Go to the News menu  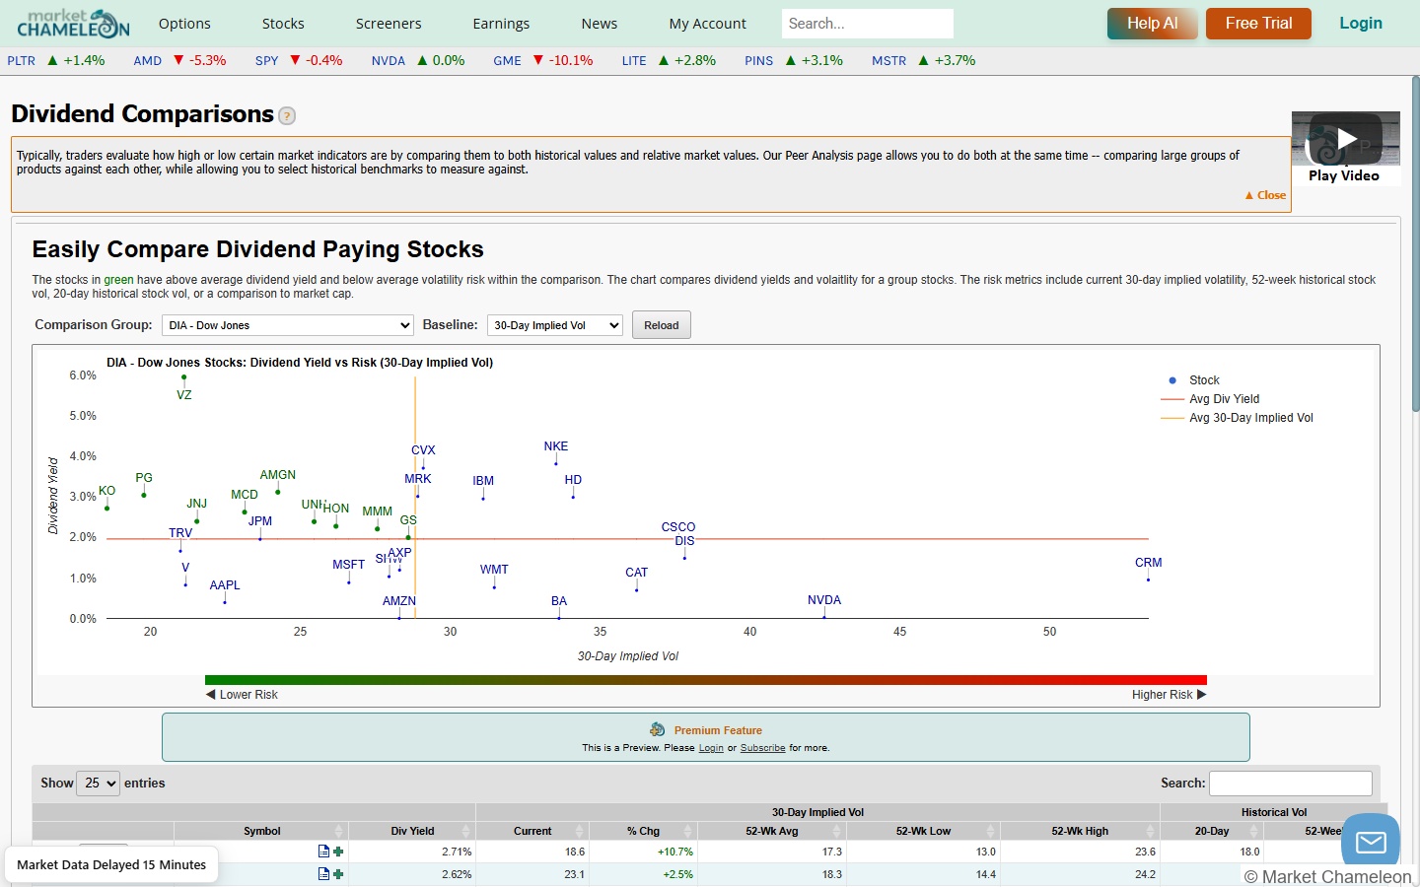[x=600, y=24]
